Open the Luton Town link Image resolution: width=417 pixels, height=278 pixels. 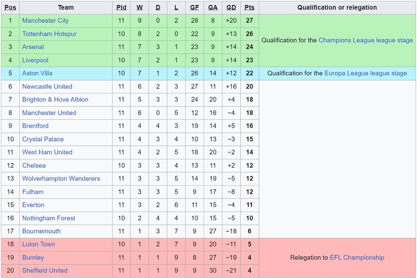coord(38,244)
